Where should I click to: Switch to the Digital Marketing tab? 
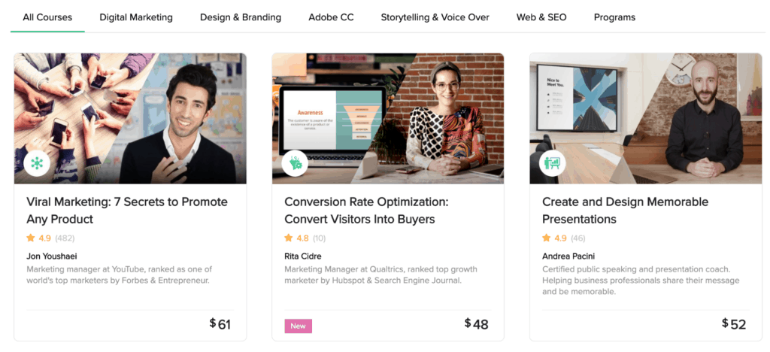click(x=136, y=17)
